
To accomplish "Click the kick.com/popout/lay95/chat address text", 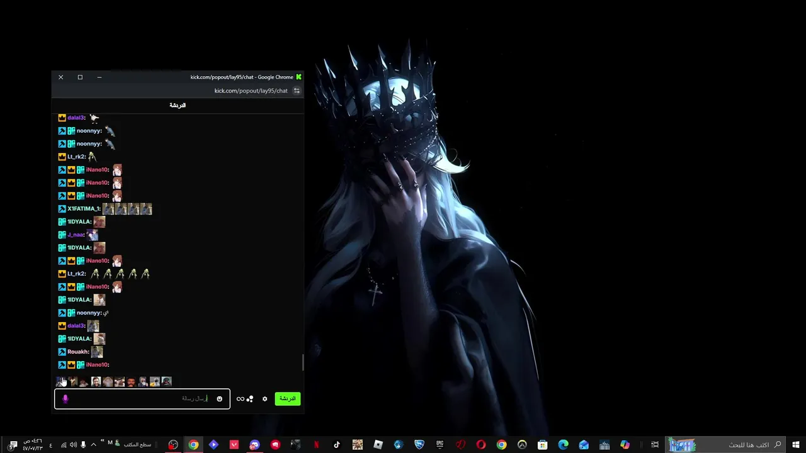I will coord(251,91).
